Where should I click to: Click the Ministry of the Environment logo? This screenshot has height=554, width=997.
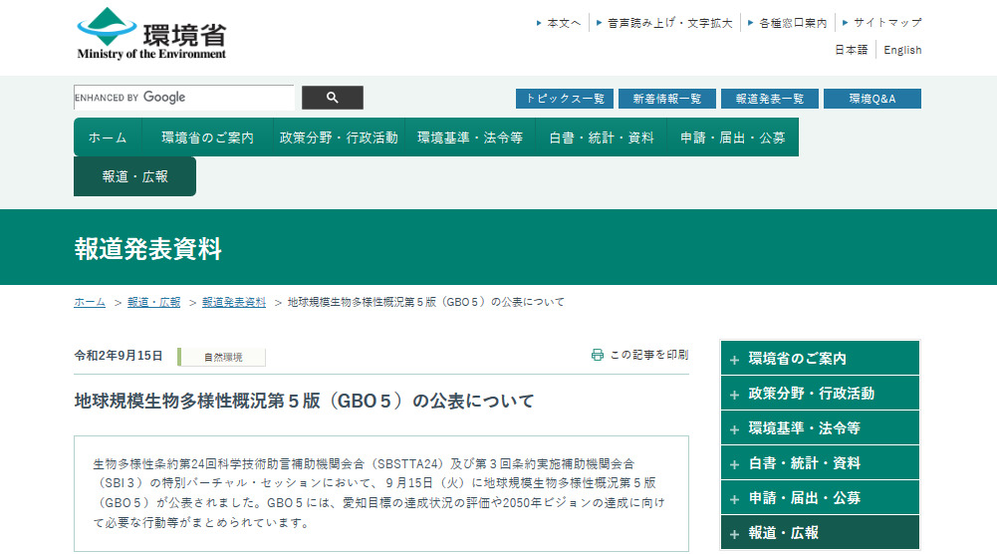[151, 35]
